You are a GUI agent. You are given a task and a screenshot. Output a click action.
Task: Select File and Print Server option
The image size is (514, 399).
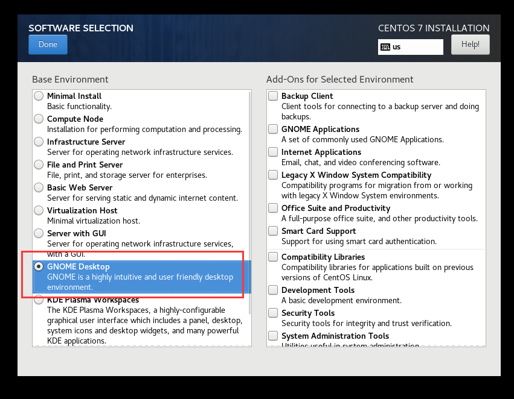(x=39, y=165)
